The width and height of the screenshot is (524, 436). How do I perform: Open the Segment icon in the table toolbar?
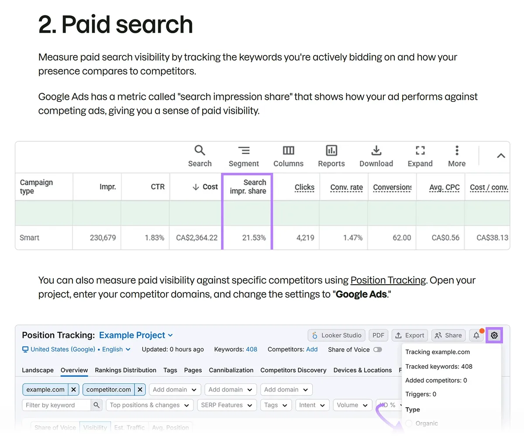click(244, 150)
